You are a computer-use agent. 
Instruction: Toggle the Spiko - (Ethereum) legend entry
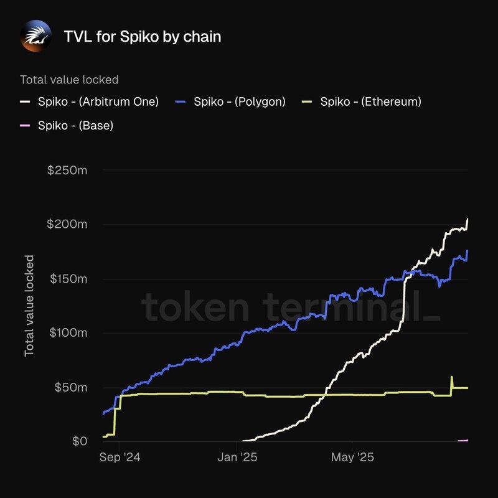[362, 101]
